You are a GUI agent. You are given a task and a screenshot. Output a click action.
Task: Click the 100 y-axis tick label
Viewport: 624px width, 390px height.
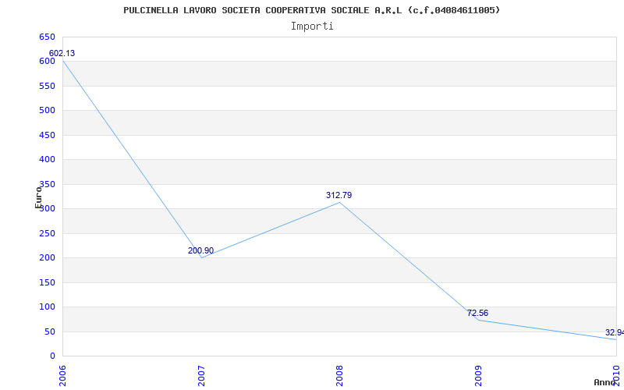(x=47, y=307)
